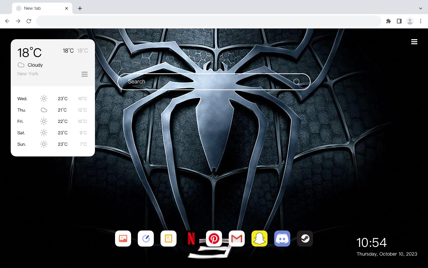428x268 pixels.
Task: Open the blue checkmark tasks shortcut icon
Action: pos(146,239)
